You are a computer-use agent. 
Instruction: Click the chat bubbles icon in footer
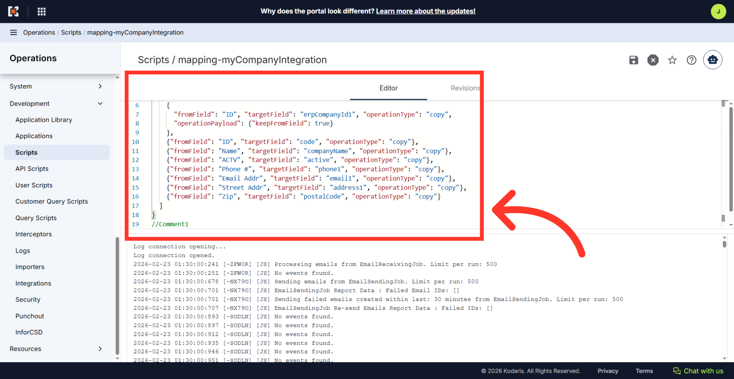tap(677, 371)
